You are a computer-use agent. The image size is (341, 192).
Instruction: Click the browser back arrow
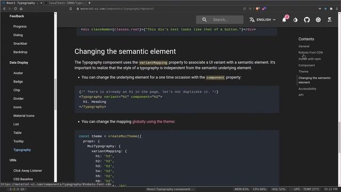click(x=4, y=9)
